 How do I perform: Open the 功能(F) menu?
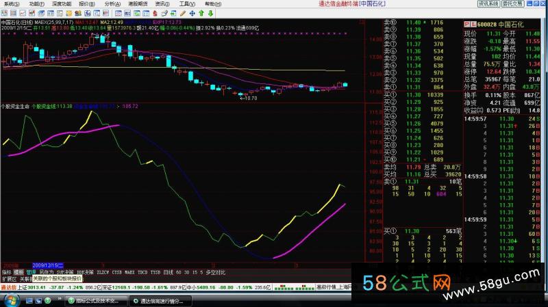tap(37, 4)
